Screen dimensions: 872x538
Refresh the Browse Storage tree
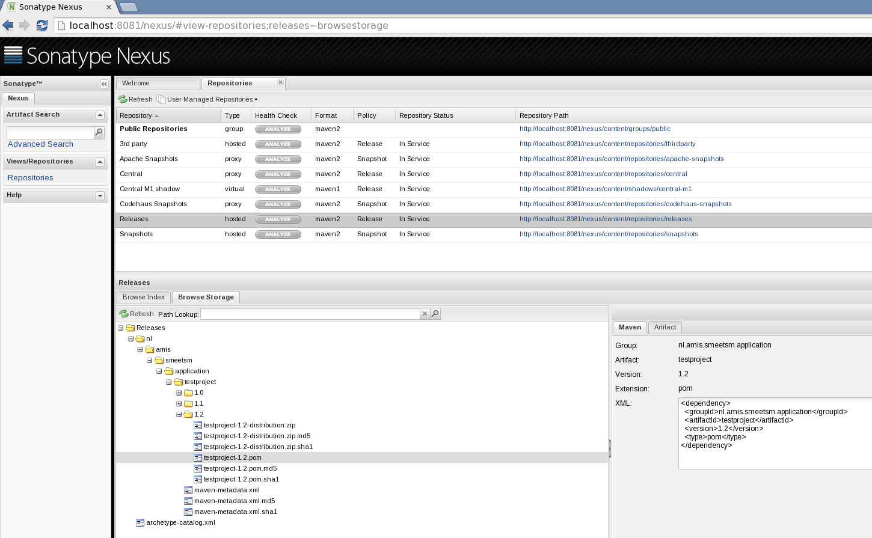(136, 313)
